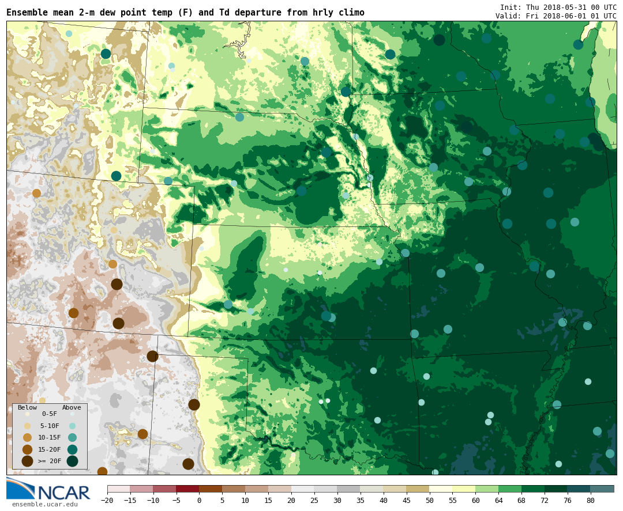Click the legend's Above 10-15F teal circle
Screen dimensions: 623x511
72,438
